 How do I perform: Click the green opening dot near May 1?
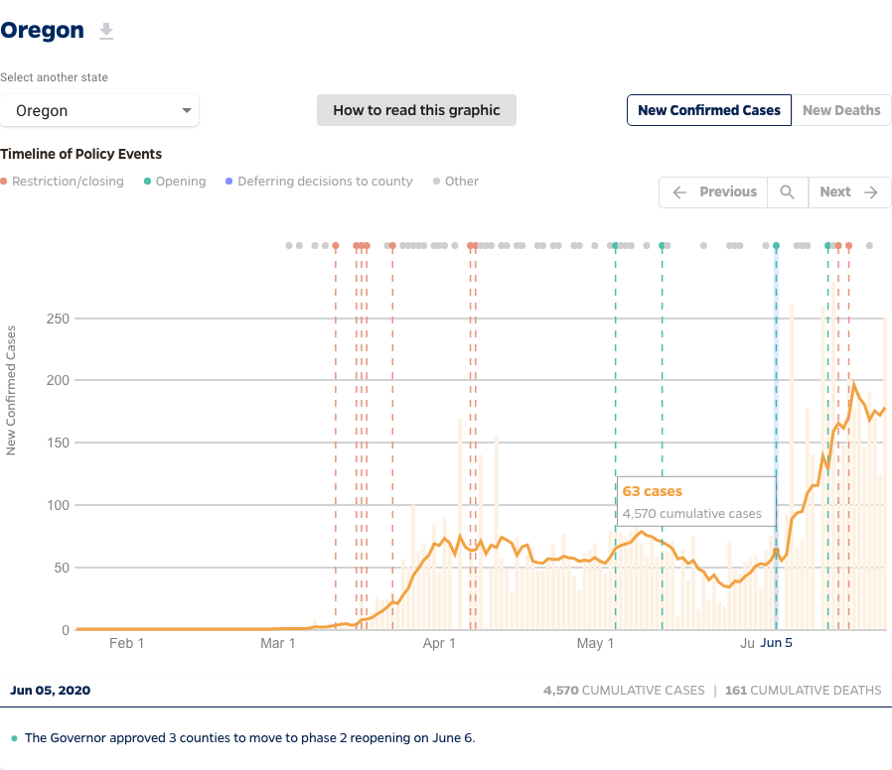(615, 245)
